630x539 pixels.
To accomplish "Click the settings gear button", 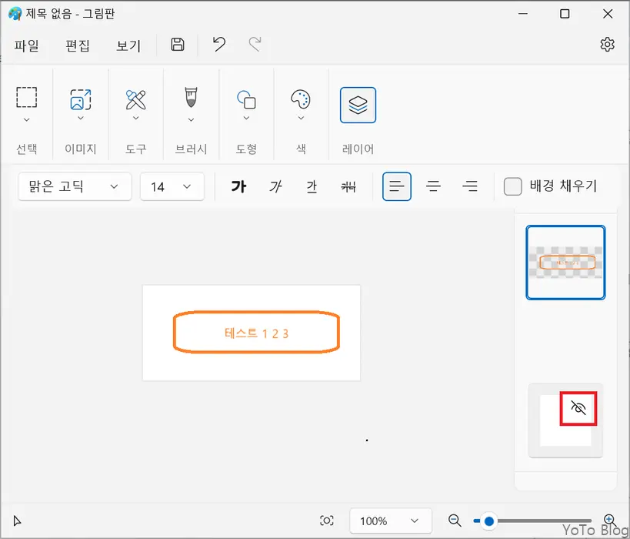I will coord(607,45).
